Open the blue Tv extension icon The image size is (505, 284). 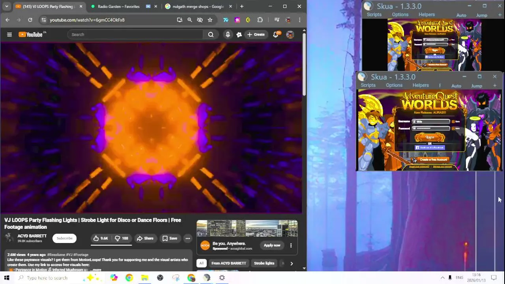coord(226,20)
